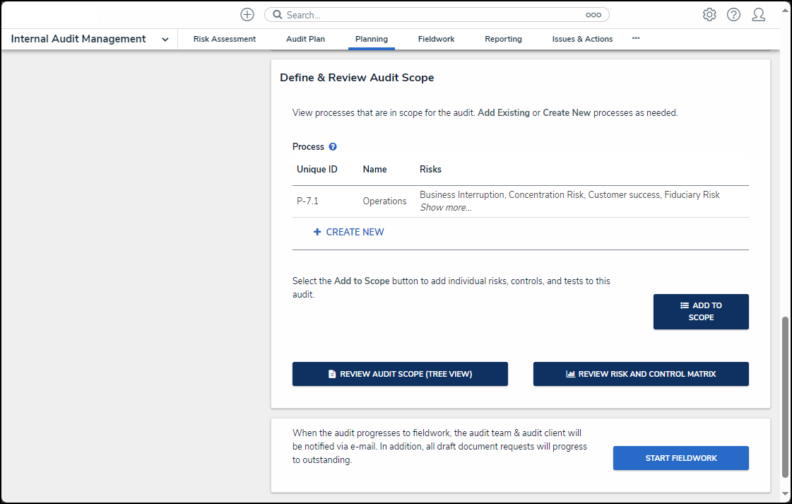Go to the Issues & Actions tab
The image size is (792, 504).
[582, 39]
